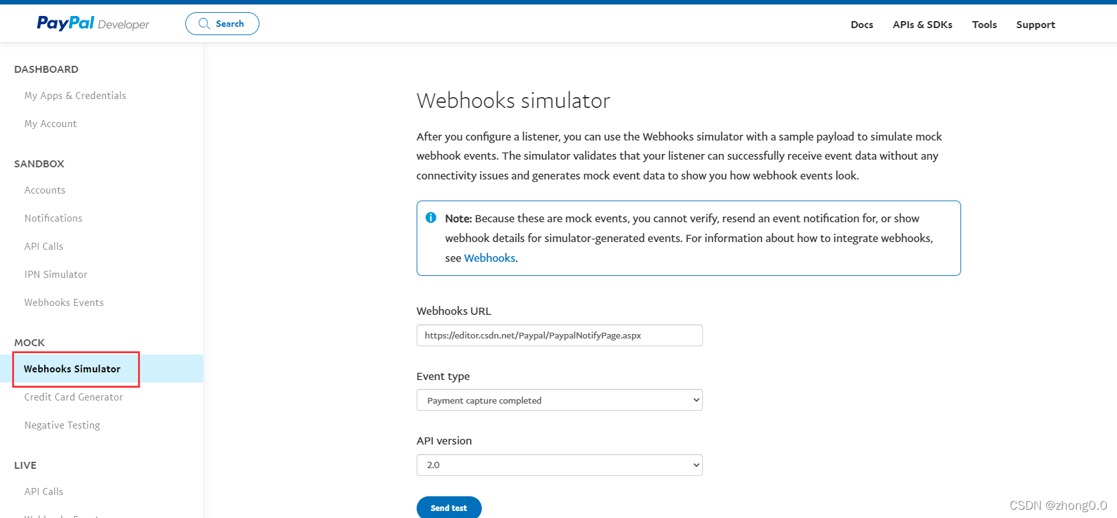Open Sandbox Notifications
The height and width of the screenshot is (518, 1117).
coord(53,218)
